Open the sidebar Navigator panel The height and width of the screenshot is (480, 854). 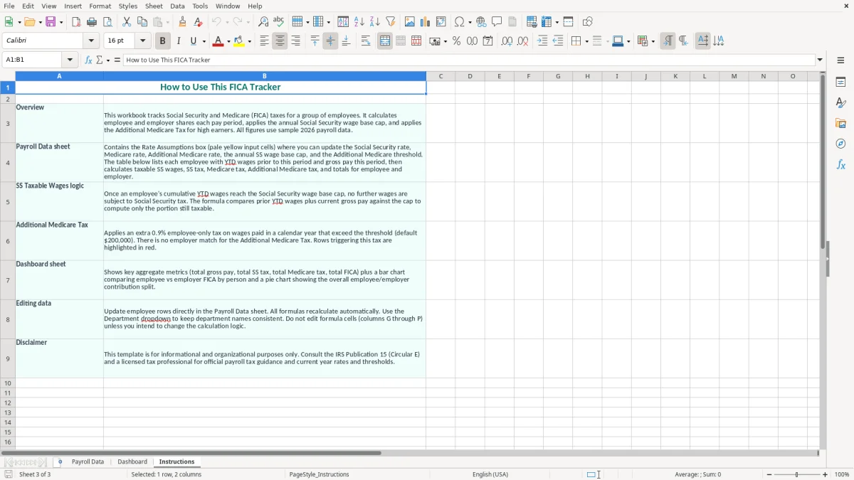[840, 144]
